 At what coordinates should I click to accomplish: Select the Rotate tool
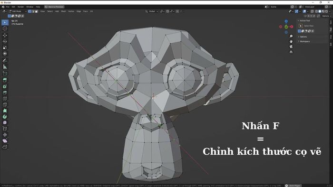(x=5, y=41)
